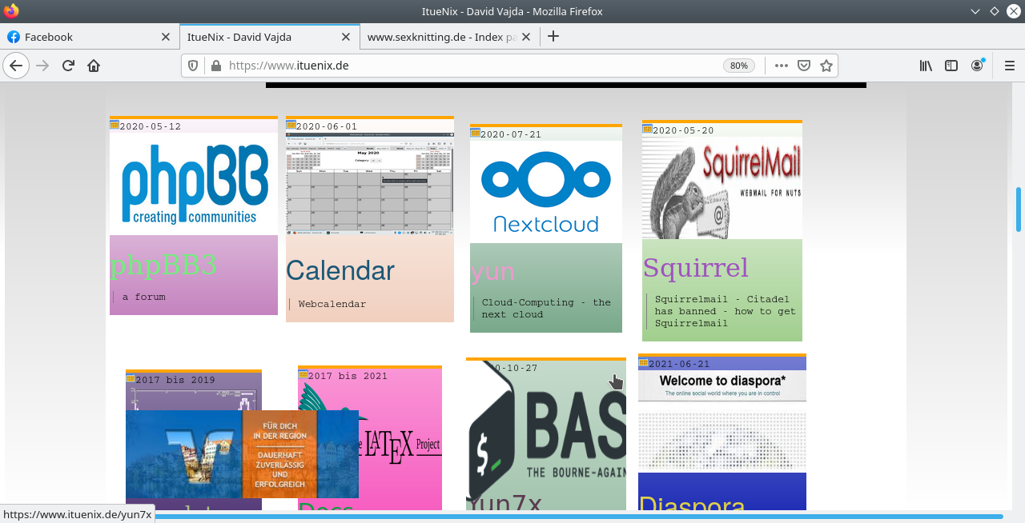The image size is (1025, 523).
Task: Open the Library bookmarks icon
Action: coord(926,66)
